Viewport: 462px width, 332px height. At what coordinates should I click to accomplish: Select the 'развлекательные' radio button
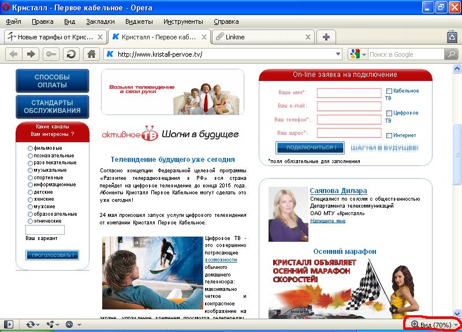point(30,163)
